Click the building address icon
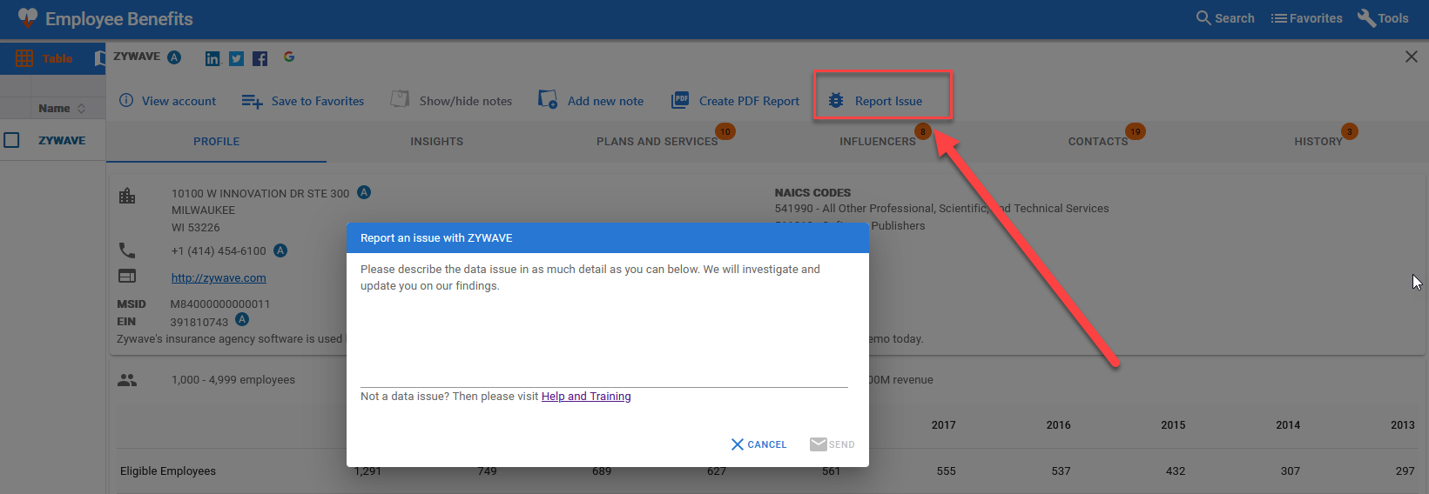 [x=127, y=196]
